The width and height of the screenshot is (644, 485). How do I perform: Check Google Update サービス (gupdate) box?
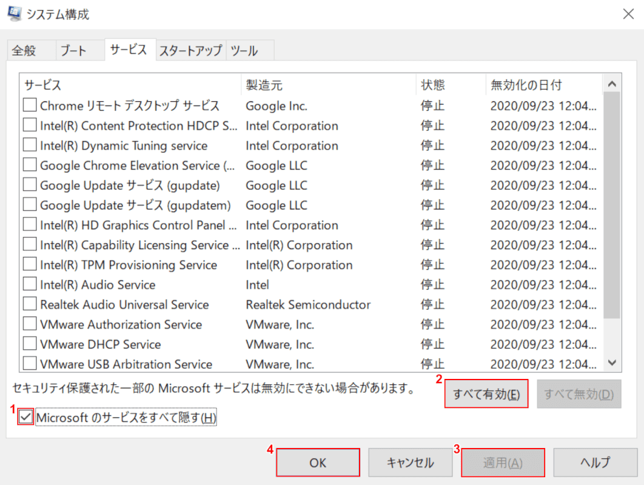coord(30,185)
